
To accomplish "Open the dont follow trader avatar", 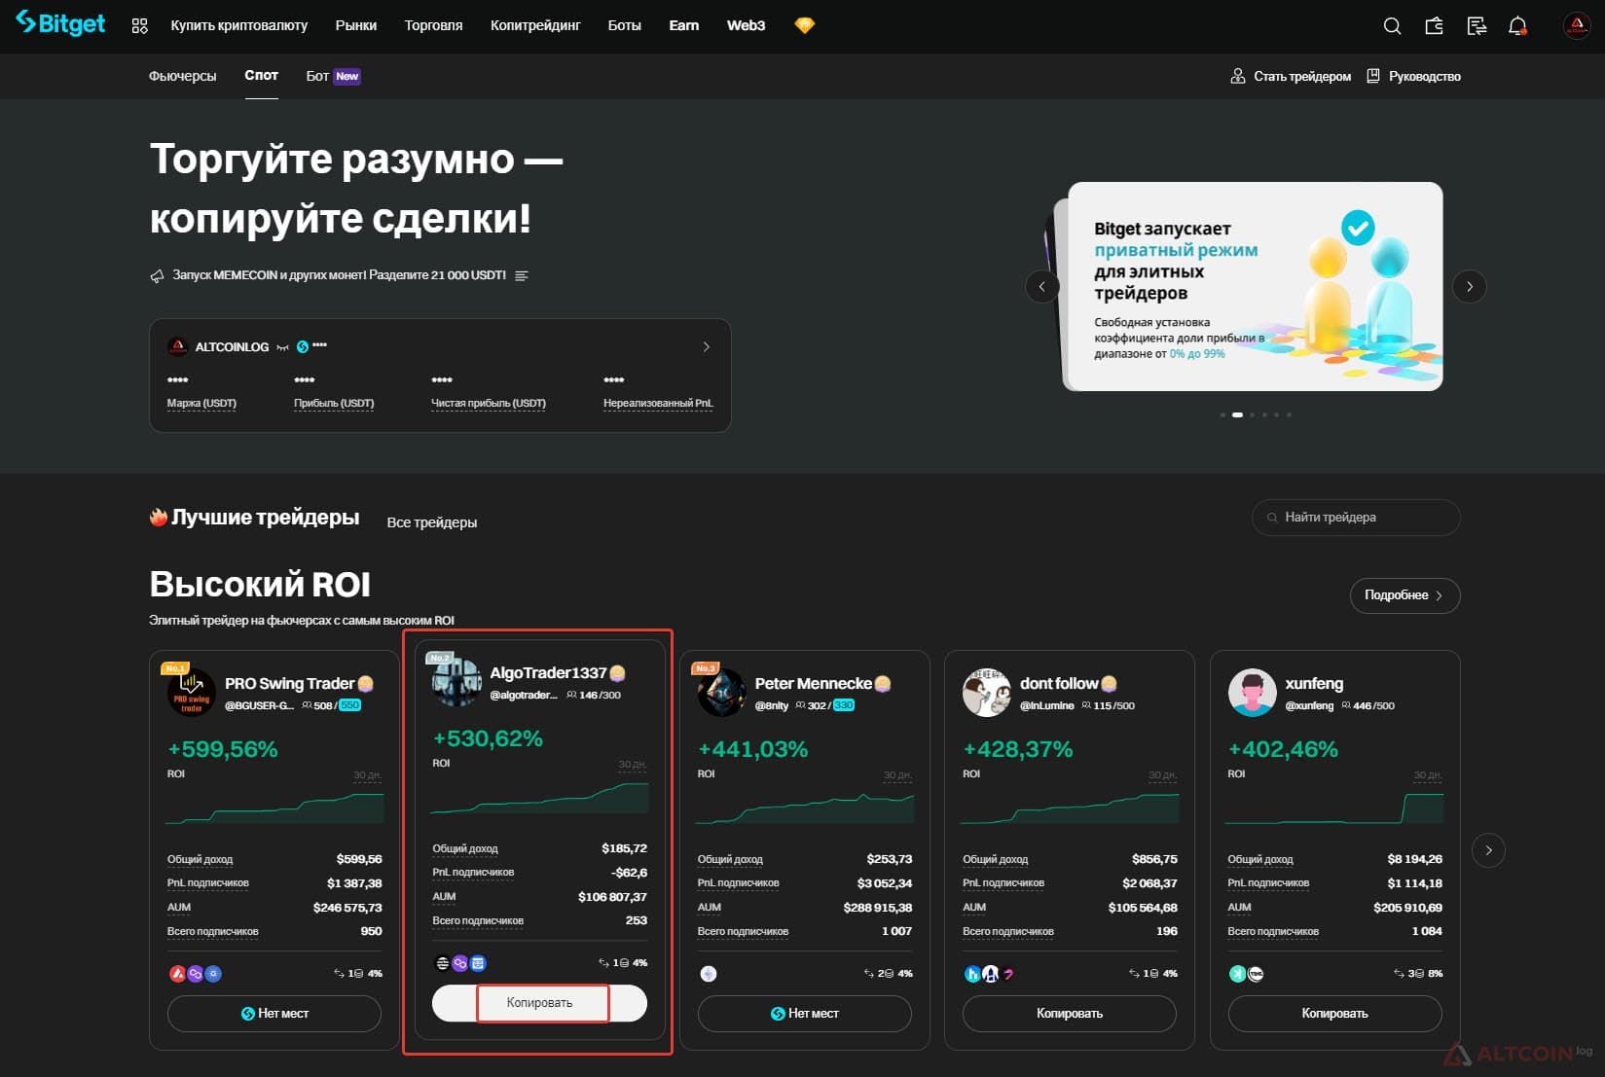I will pos(986,692).
